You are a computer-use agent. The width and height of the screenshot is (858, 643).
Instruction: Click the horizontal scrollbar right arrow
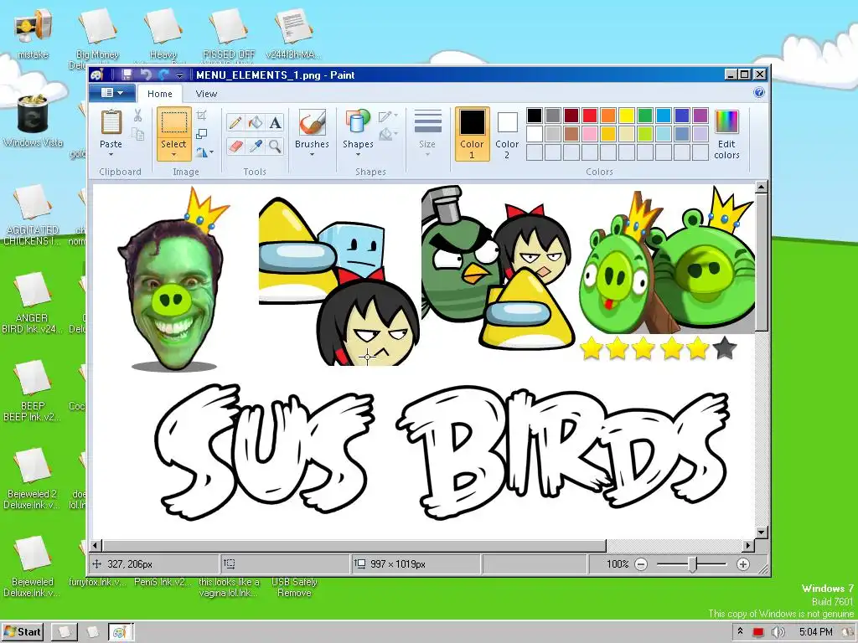click(748, 545)
